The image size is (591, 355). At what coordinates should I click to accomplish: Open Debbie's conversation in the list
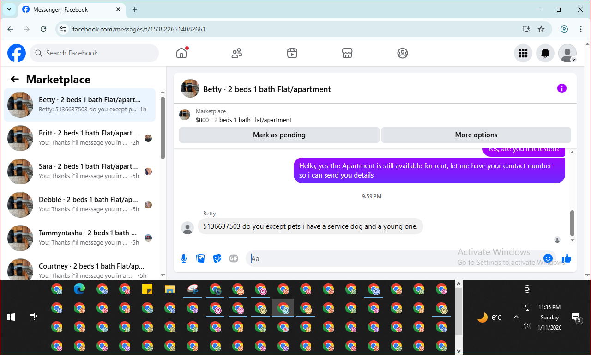click(80, 205)
